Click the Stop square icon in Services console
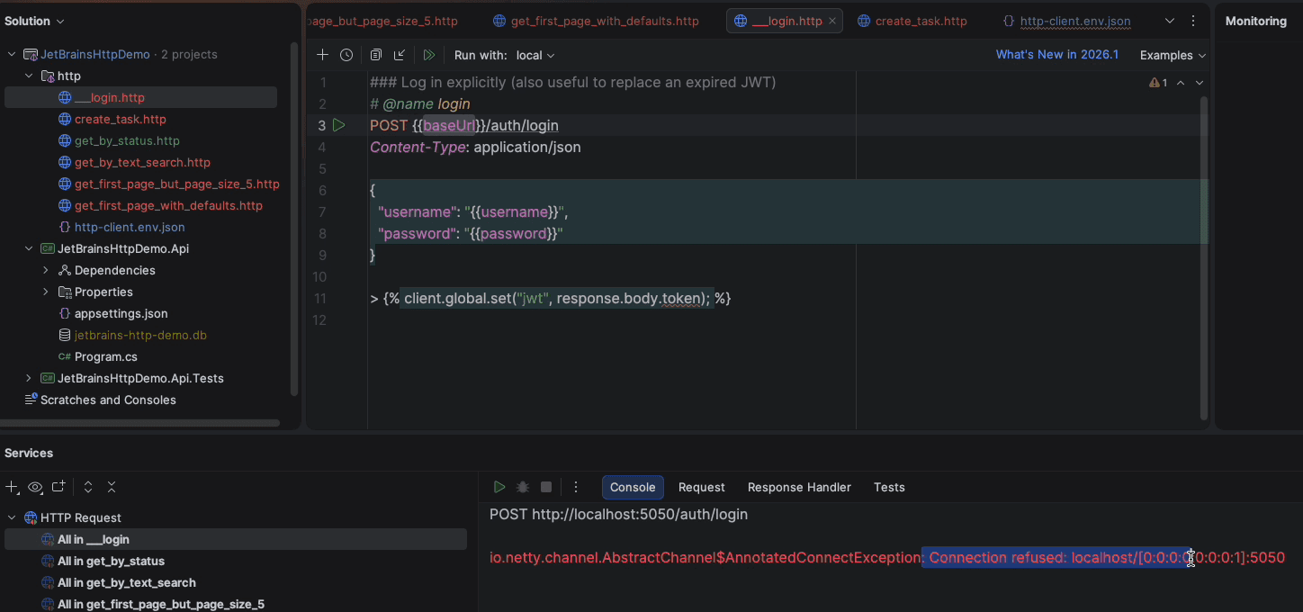1303x612 pixels. [x=546, y=487]
